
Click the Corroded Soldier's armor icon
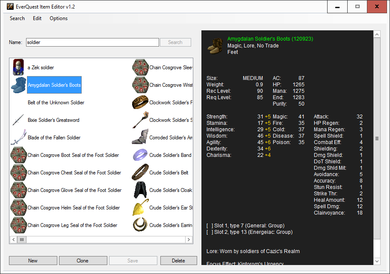point(140,137)
